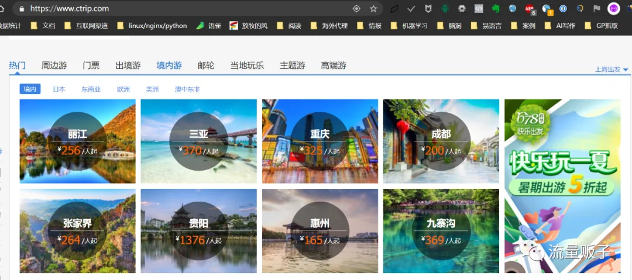Screen dimensions: 632x280
Task: Open the 海外代理 bookmark folder
Action: [x=329, y=26]
